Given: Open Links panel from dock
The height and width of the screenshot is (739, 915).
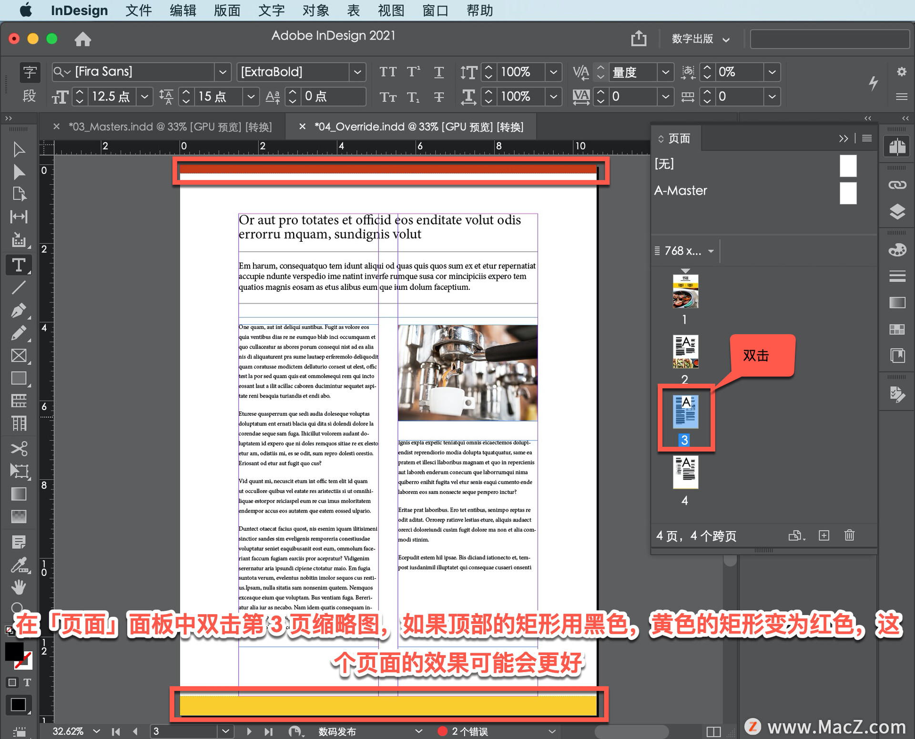Looking at the screenshot, I should [x=897, y=185].
